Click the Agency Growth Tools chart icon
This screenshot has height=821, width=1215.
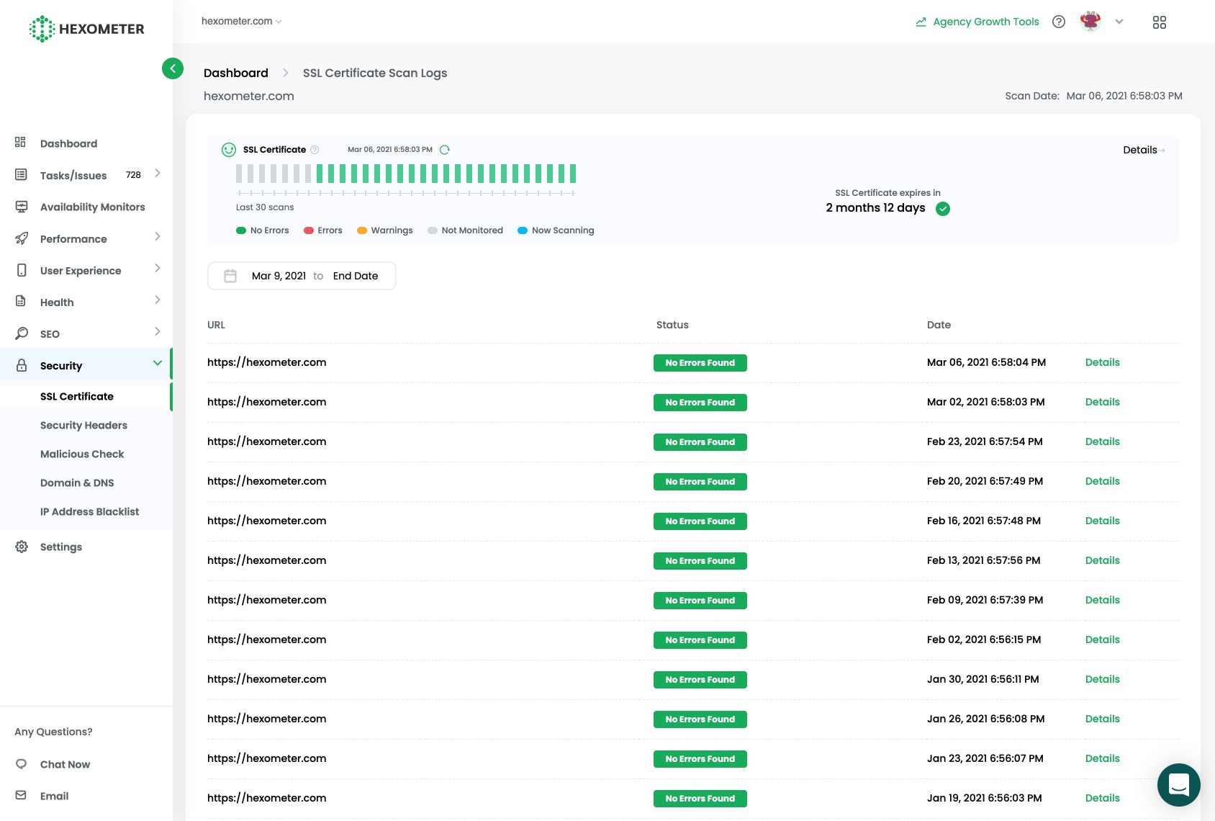(921, 22)
